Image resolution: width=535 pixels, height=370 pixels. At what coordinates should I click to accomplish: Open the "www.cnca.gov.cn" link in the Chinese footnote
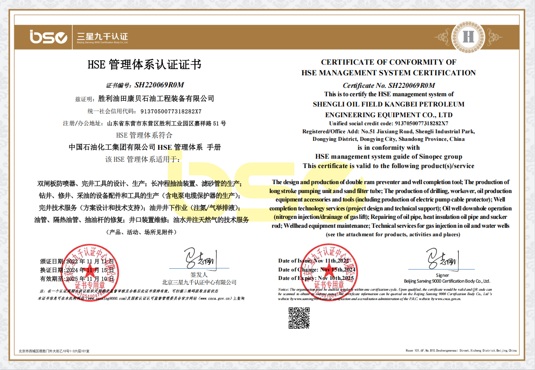point(214,298)
